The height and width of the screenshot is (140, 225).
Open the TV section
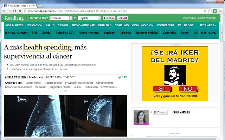[x=179, y=25]
